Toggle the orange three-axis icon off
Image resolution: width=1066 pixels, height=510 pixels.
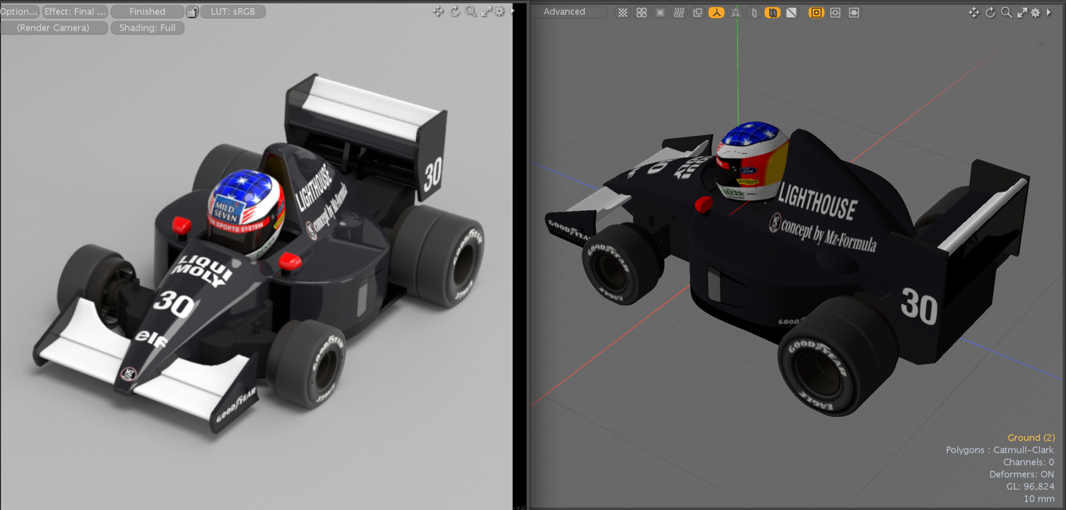[716, 12]
